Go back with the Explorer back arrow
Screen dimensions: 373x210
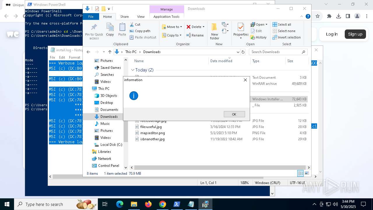[88, 52]
